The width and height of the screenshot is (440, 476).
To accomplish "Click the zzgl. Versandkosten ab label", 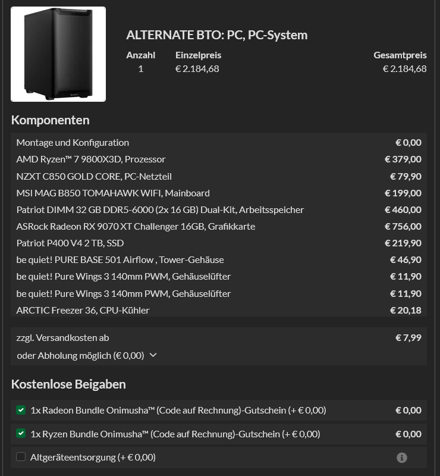I will tap(62, 337).
